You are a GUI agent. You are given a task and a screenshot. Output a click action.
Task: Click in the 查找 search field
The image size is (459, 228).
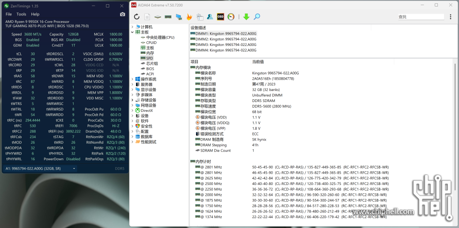point(421,17)
